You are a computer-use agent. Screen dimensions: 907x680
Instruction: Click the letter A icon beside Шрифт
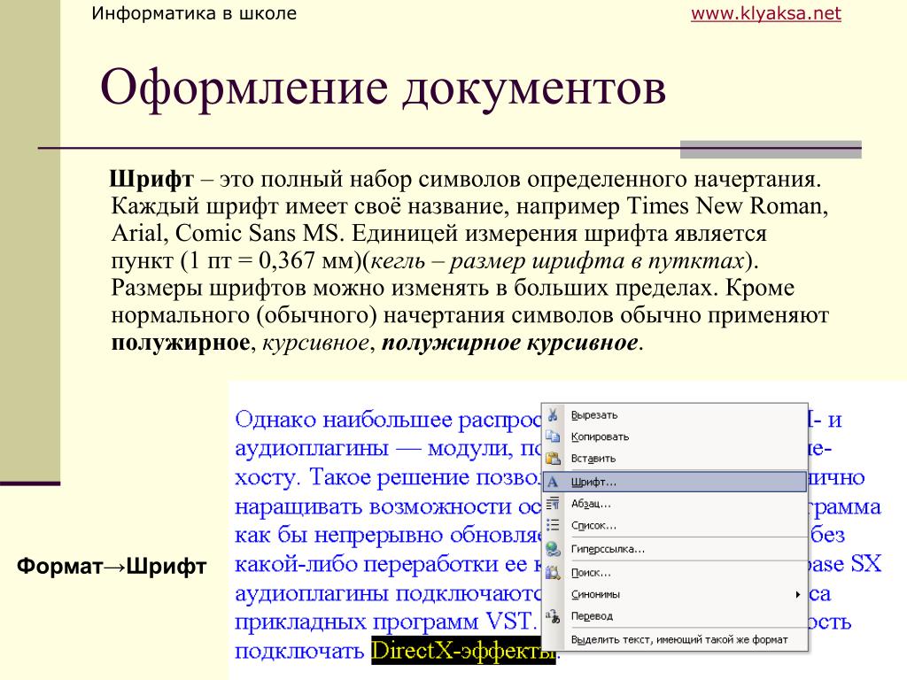553,482
